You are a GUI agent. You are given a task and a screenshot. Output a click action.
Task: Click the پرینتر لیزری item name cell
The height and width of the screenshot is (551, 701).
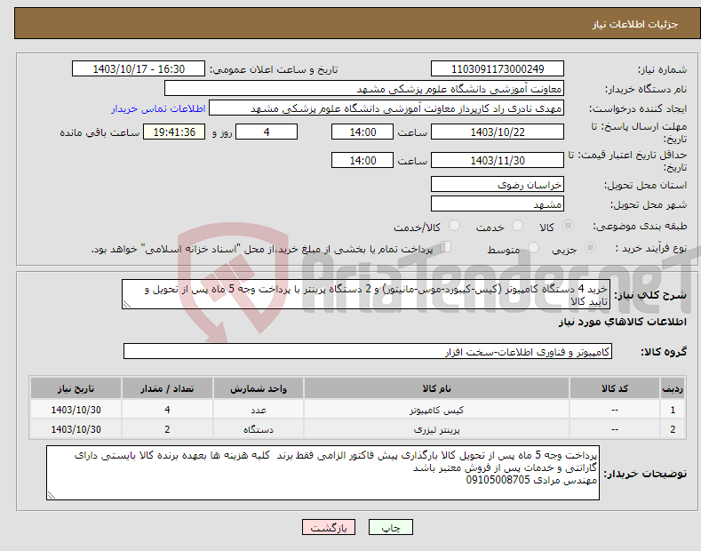pos(436,429)
